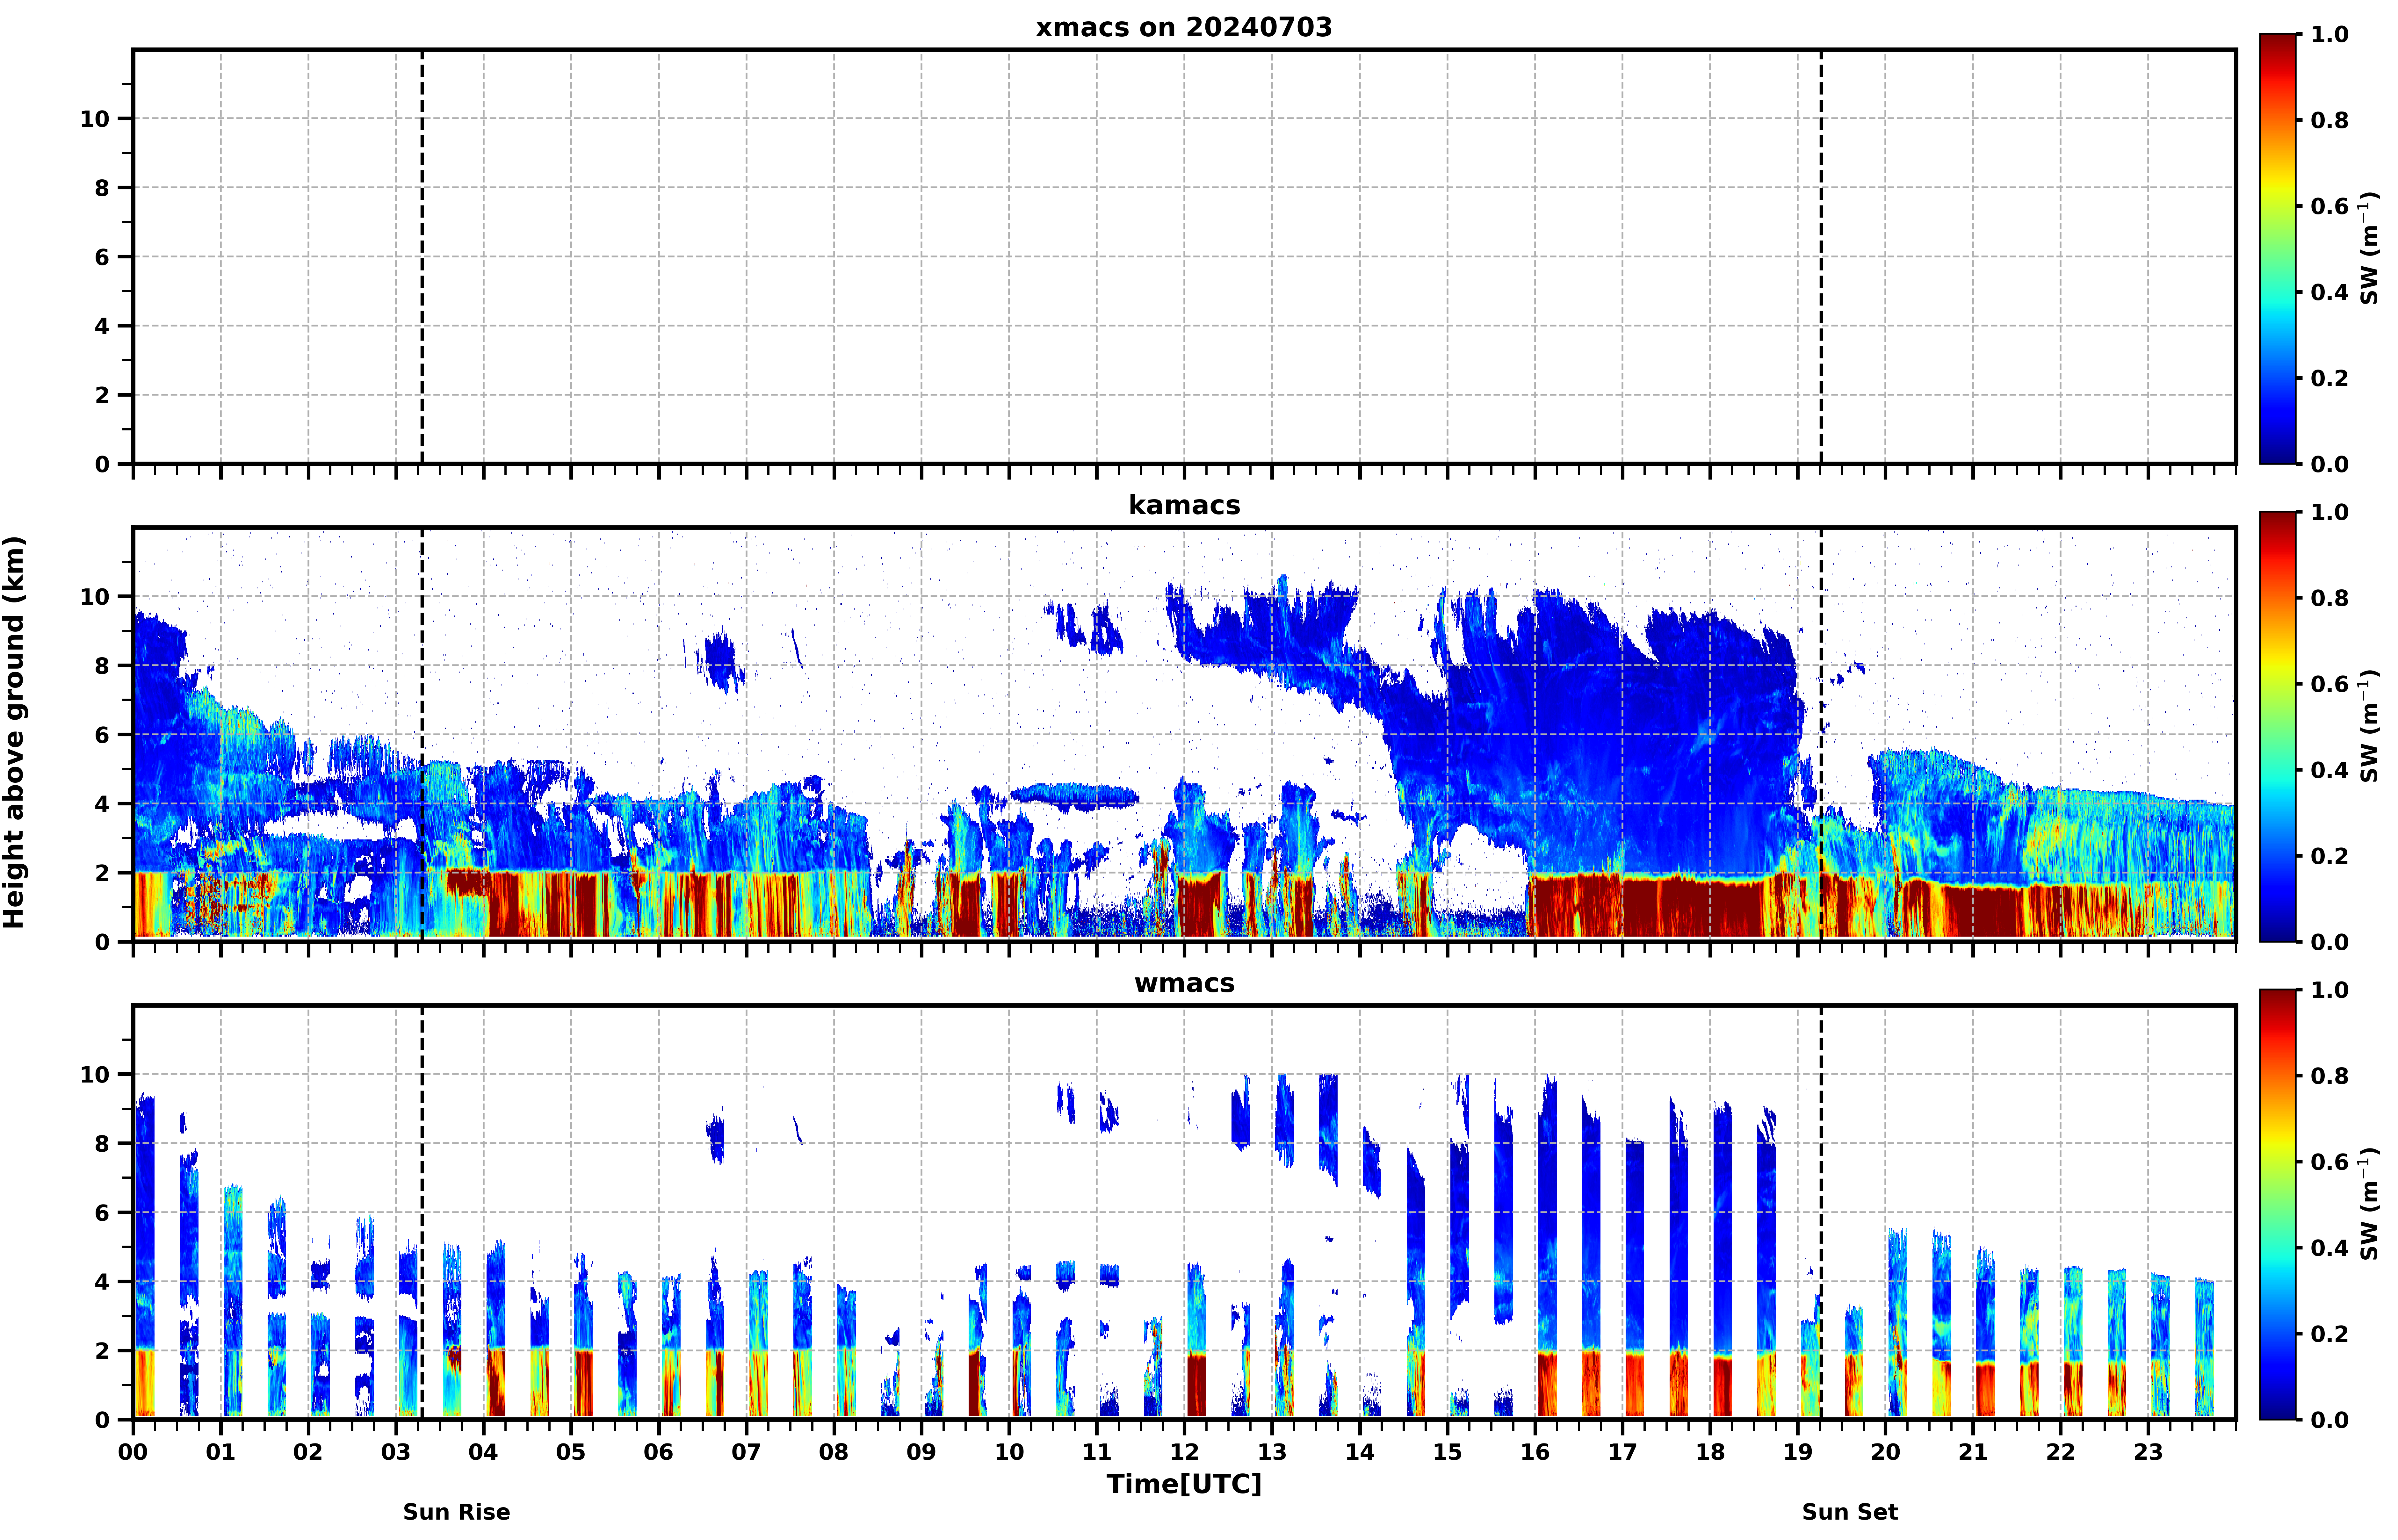Click the "20" time tick label
This screenshot has width=2398, height=1540.
[x=1886, y=1452]
